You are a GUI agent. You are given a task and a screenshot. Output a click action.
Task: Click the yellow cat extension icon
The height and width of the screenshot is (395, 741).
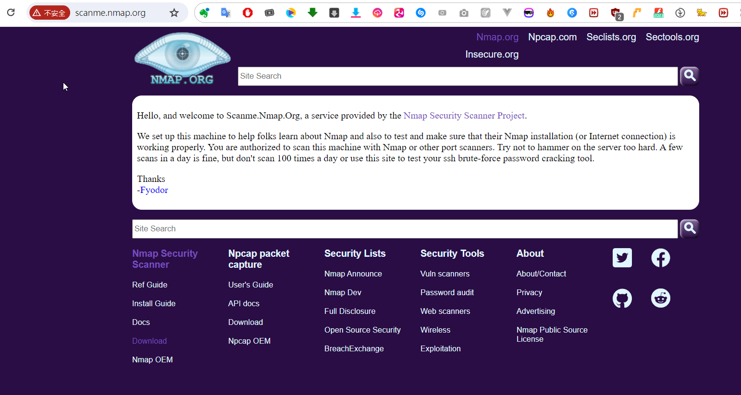coord(702,13)
